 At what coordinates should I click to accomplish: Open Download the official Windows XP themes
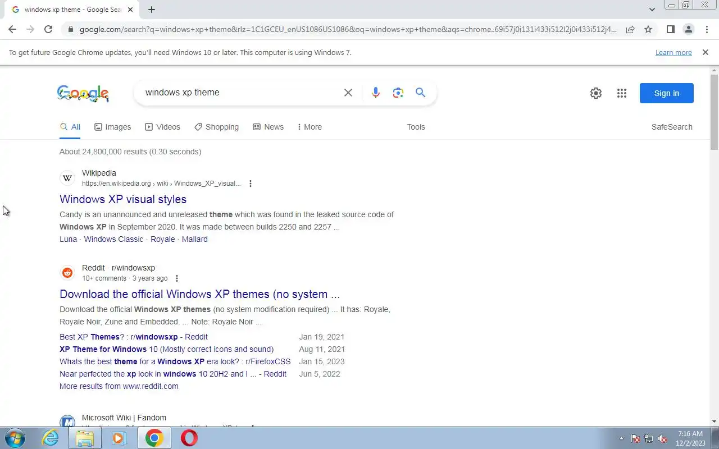coord(199,294)
